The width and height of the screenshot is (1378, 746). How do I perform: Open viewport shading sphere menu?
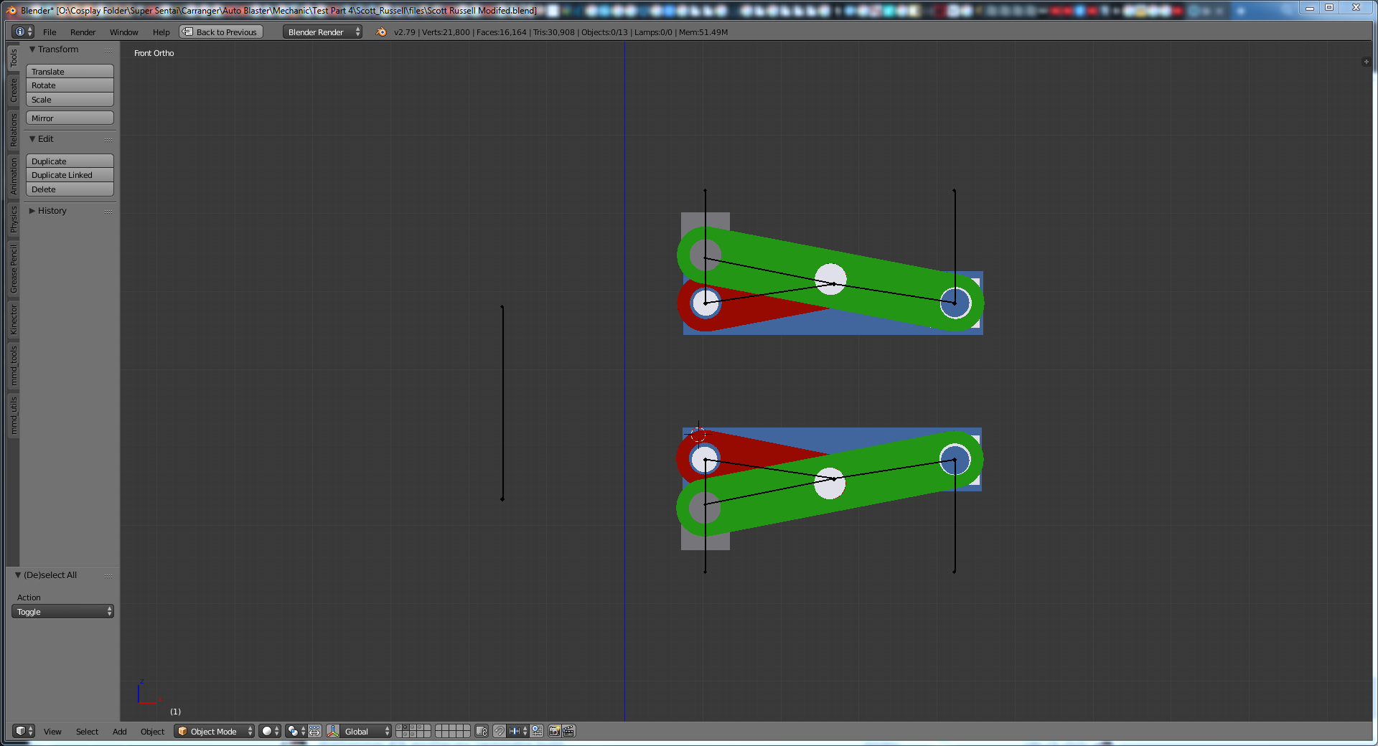click(x=269, y=731)
